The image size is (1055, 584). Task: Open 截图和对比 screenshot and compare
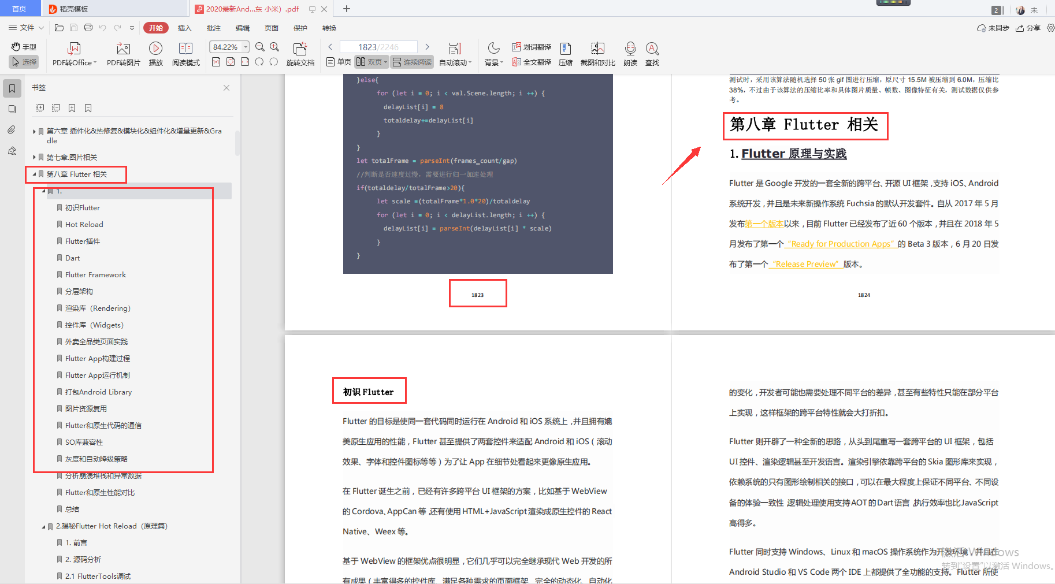(x=597, y=54)
